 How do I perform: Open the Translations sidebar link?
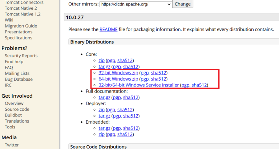tap(17, 121)
